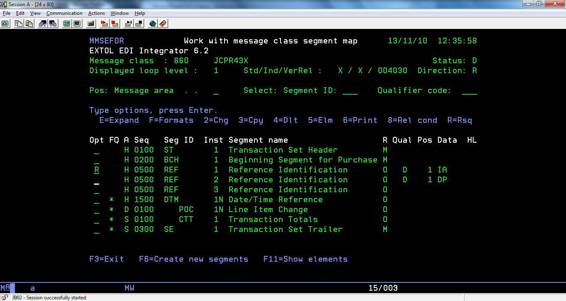Click the Message area position field
The width and height of the screenshot is (566, 301).
pos(216,91)
